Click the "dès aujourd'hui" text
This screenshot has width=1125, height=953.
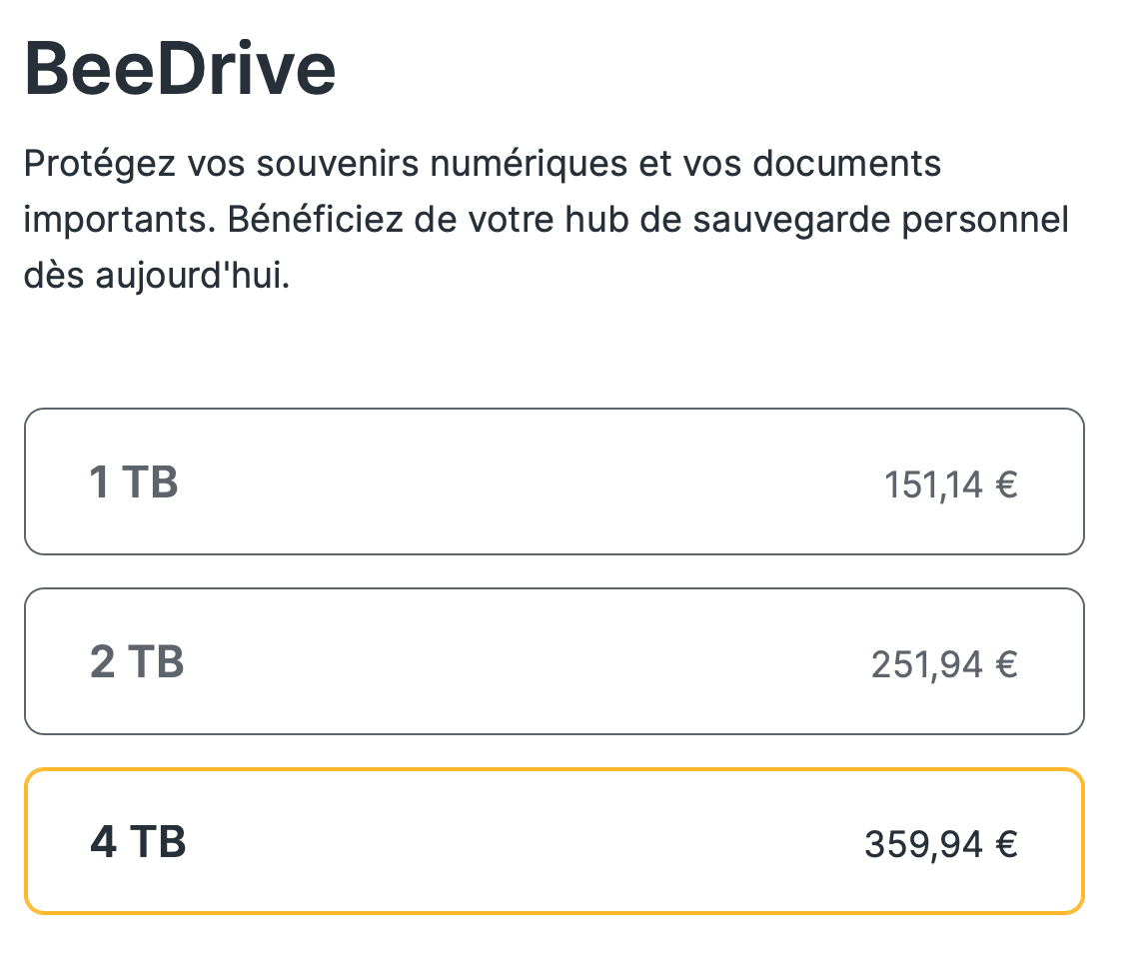click(x=156, y=275)
